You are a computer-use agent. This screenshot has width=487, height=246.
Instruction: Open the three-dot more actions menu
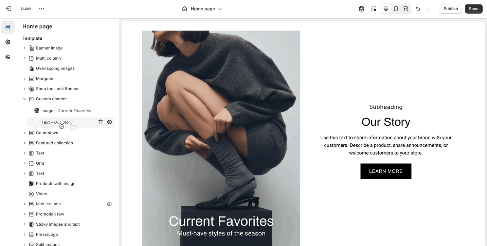[x=41, y=9]
